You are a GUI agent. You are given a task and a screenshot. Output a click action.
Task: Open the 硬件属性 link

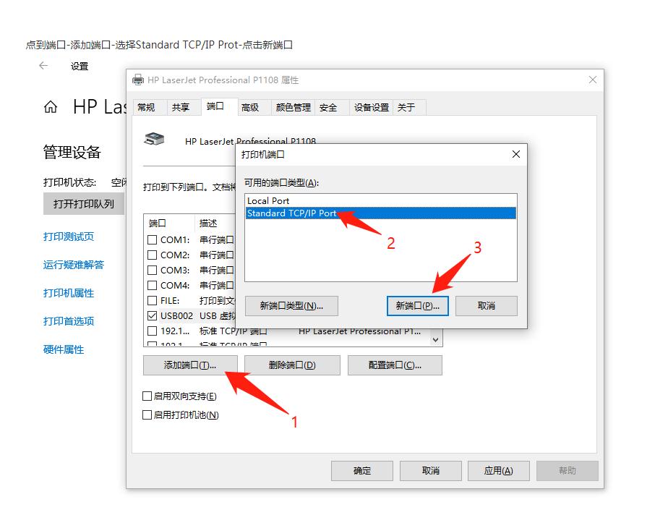[x=64, y=349]
